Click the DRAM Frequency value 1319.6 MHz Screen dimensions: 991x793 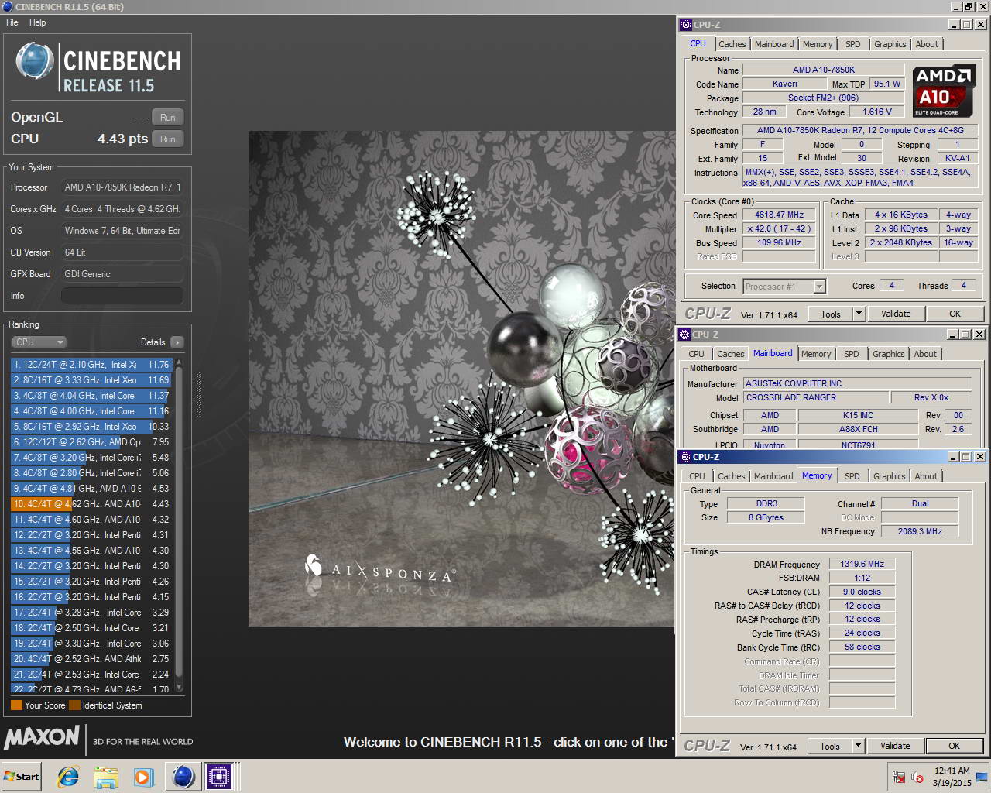(x=862, y=564)
